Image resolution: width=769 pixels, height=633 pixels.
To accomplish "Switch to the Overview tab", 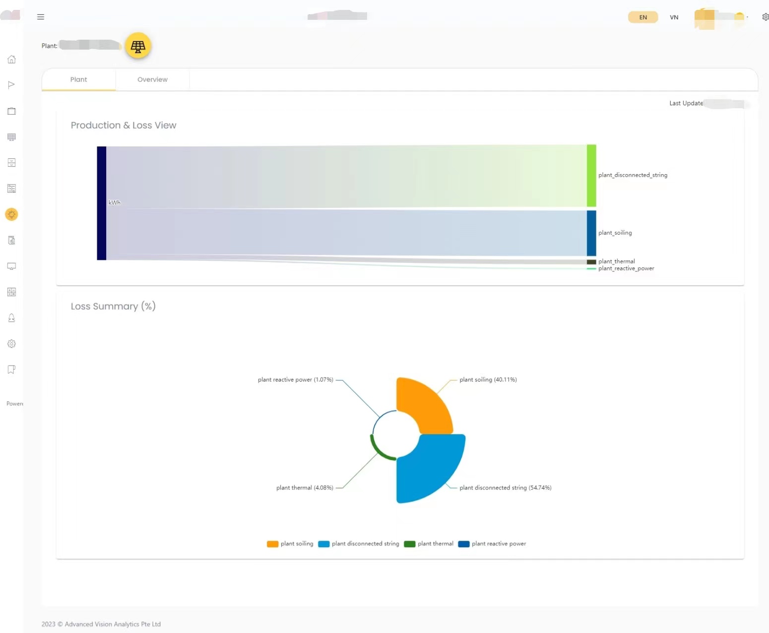I will [152, 79].
